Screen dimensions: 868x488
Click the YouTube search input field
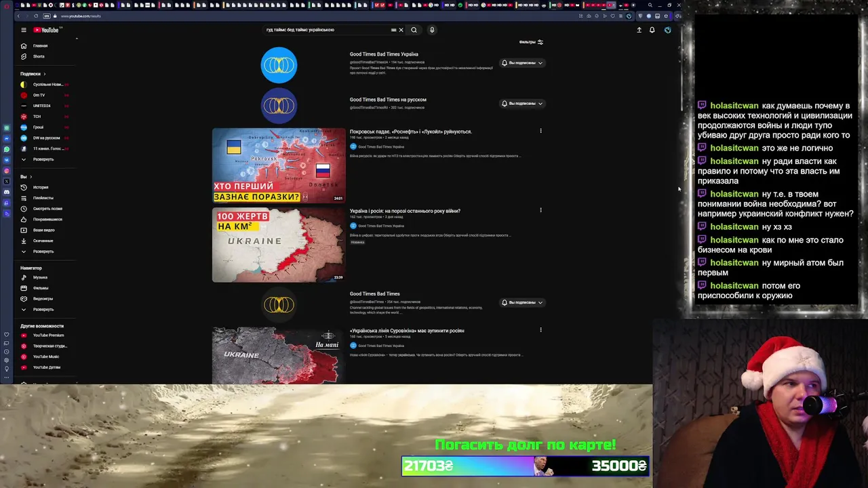(326, 30)
